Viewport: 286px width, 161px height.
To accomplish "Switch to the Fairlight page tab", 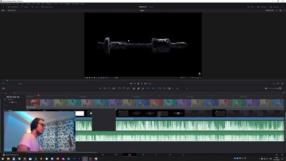I will tap(170, 155).
